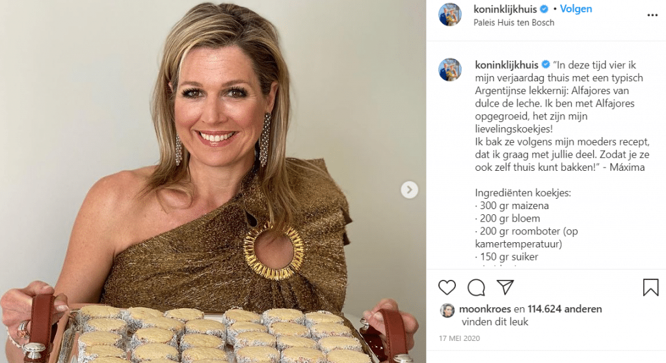This screenshot has height=363, width=666.
Task: Click the caption ingredients text area
Action: 527,225
